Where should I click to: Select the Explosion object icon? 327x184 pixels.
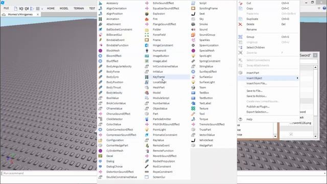(147, 14)
